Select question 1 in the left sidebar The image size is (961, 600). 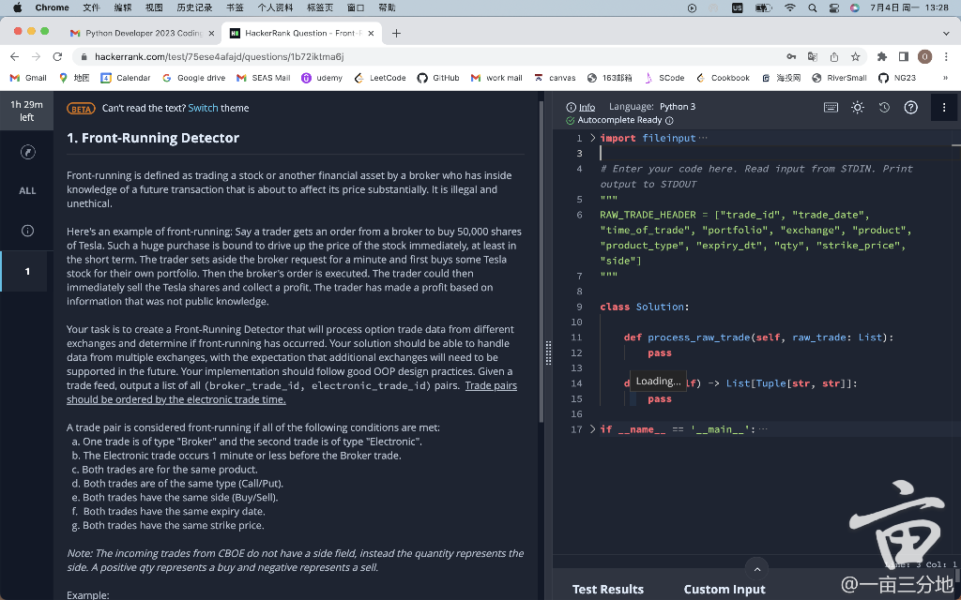coord(27,271)
